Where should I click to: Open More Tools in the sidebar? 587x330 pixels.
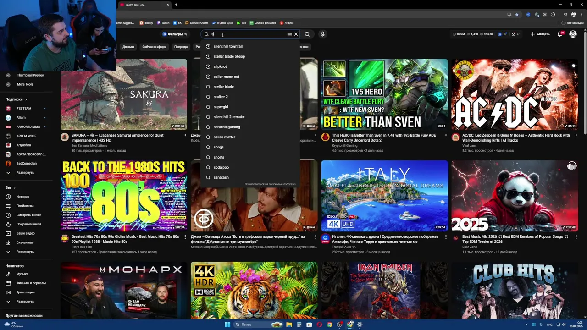25,84
